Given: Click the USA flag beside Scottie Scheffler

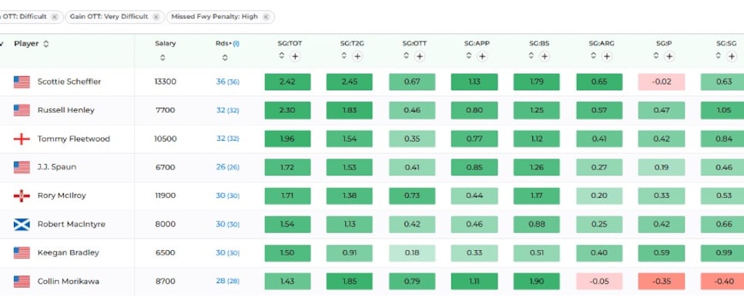Looking at the screenshot, I should tap(22, 82).
